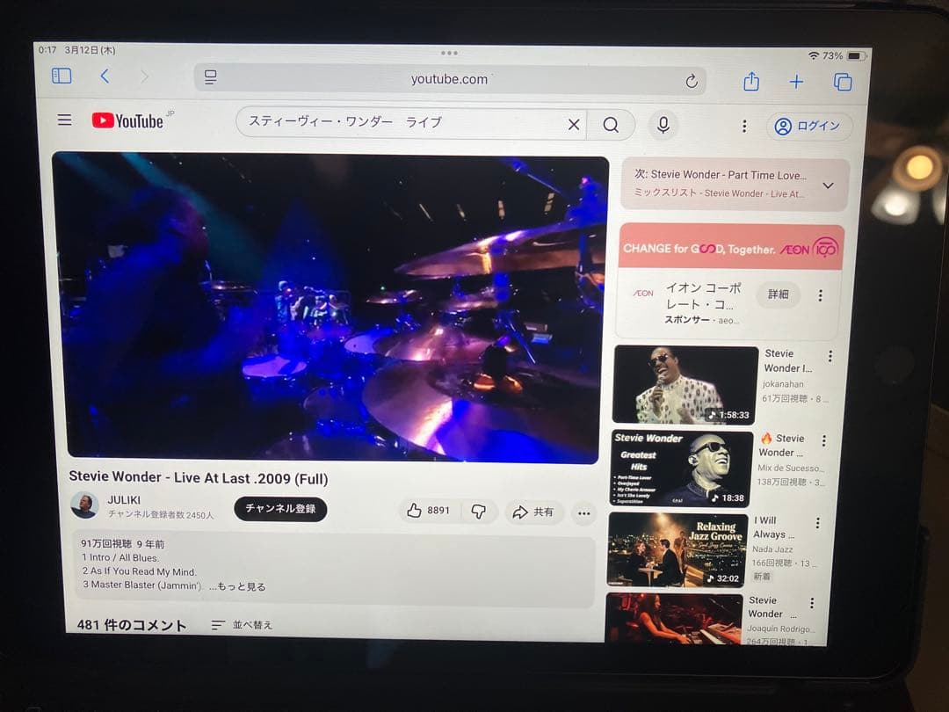Open JULIKI channel avatar
Viewport: 949px width, 712px height.
click(x=84, y=505)
